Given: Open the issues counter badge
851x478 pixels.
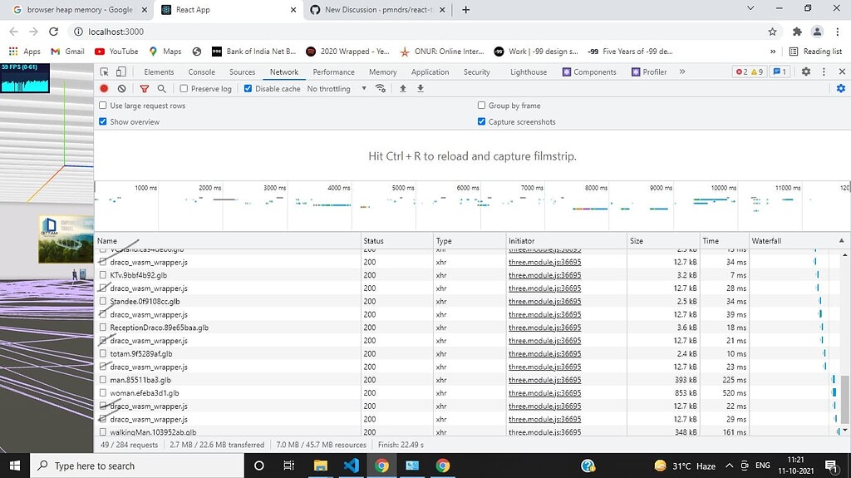Looking at the screenshot, I should (780, 71).
